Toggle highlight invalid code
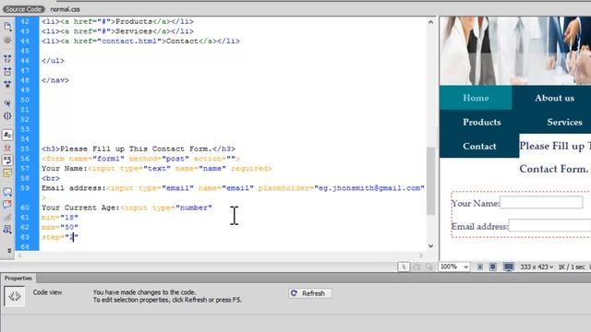Viewport: 591px width, 332px height. [7, 148]
